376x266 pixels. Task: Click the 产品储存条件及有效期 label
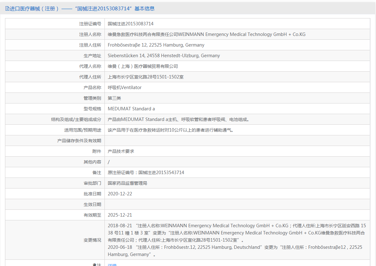coord(79,141)
